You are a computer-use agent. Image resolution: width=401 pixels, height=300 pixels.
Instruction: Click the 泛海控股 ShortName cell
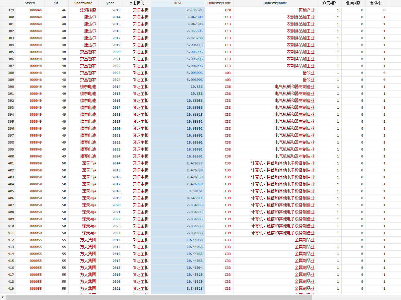click(88, 10)
